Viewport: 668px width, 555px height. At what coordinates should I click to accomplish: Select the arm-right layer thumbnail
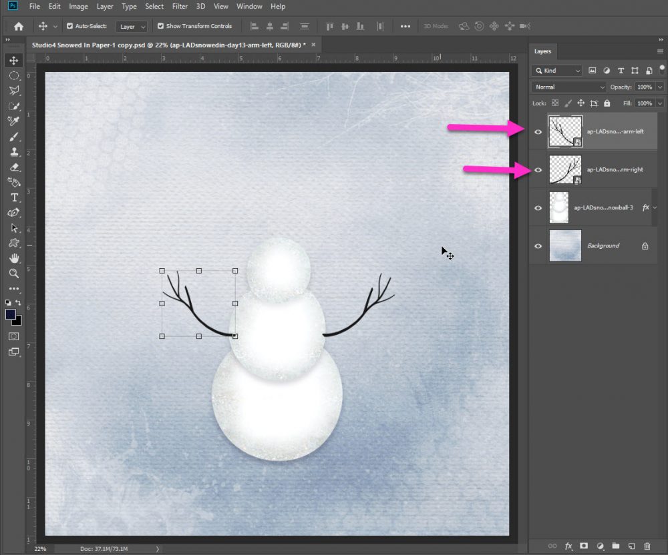point(564,169)
